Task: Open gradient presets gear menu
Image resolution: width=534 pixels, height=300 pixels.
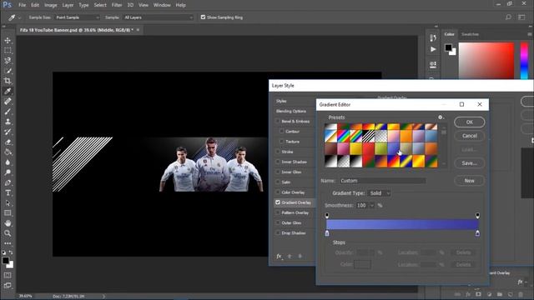Action: 441,117
